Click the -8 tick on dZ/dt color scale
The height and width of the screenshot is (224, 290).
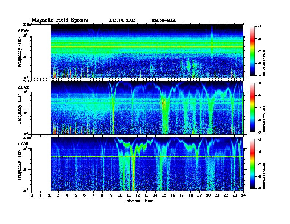[x=259, y=176]
